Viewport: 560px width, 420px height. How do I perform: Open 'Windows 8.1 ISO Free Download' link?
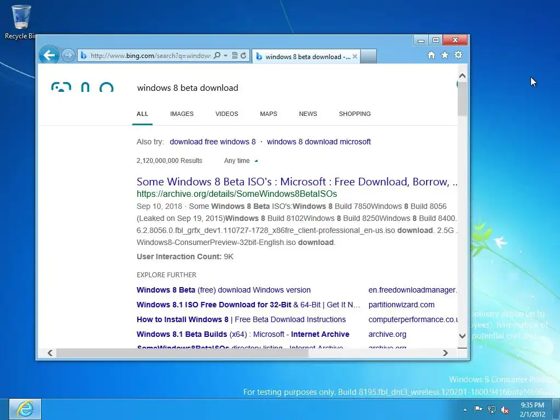(248, 305)
